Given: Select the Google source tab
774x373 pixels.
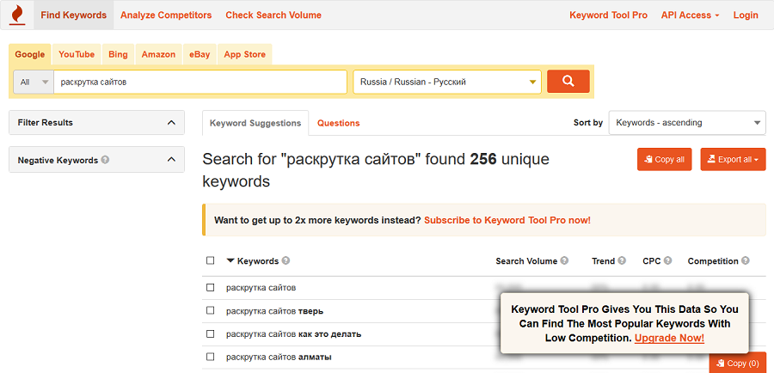Looking at the screenshot, I should (x=29, y=54).
